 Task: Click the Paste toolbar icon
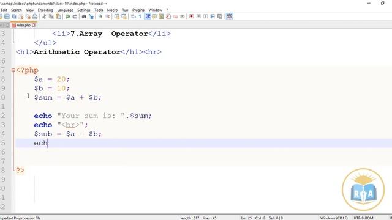coord(58,16)
